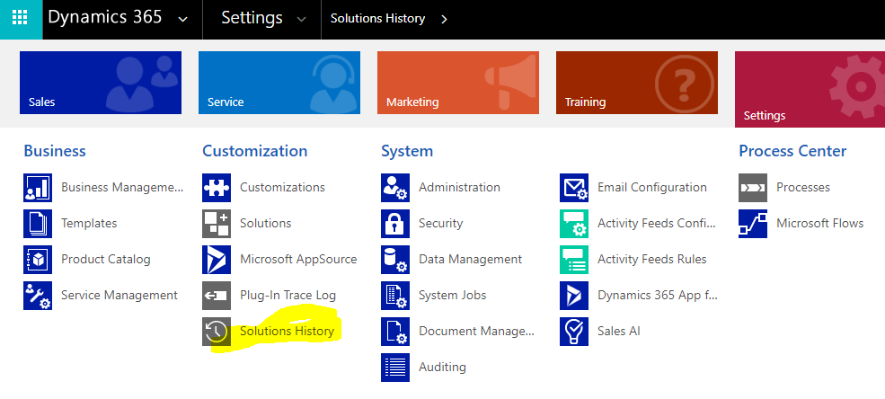This screenshot has width=885, height=399.
Task: Select the Marketing area tile
Action: (x=458, y=83)
